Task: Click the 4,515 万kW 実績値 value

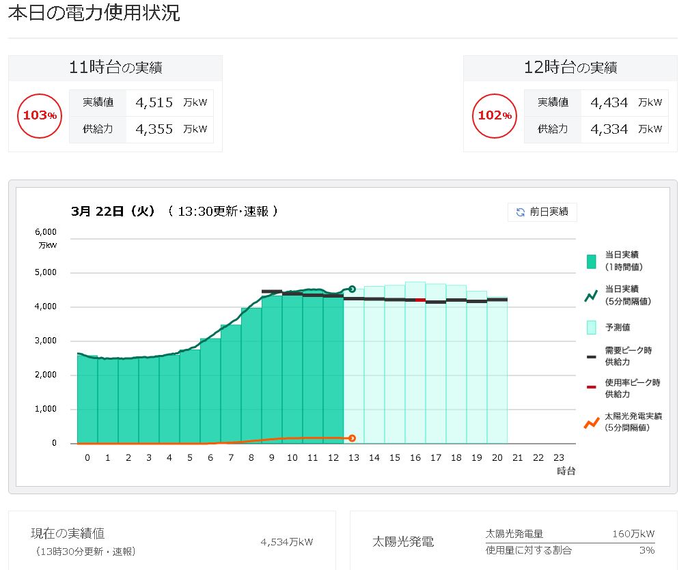Action: click(x=171, y=102)
